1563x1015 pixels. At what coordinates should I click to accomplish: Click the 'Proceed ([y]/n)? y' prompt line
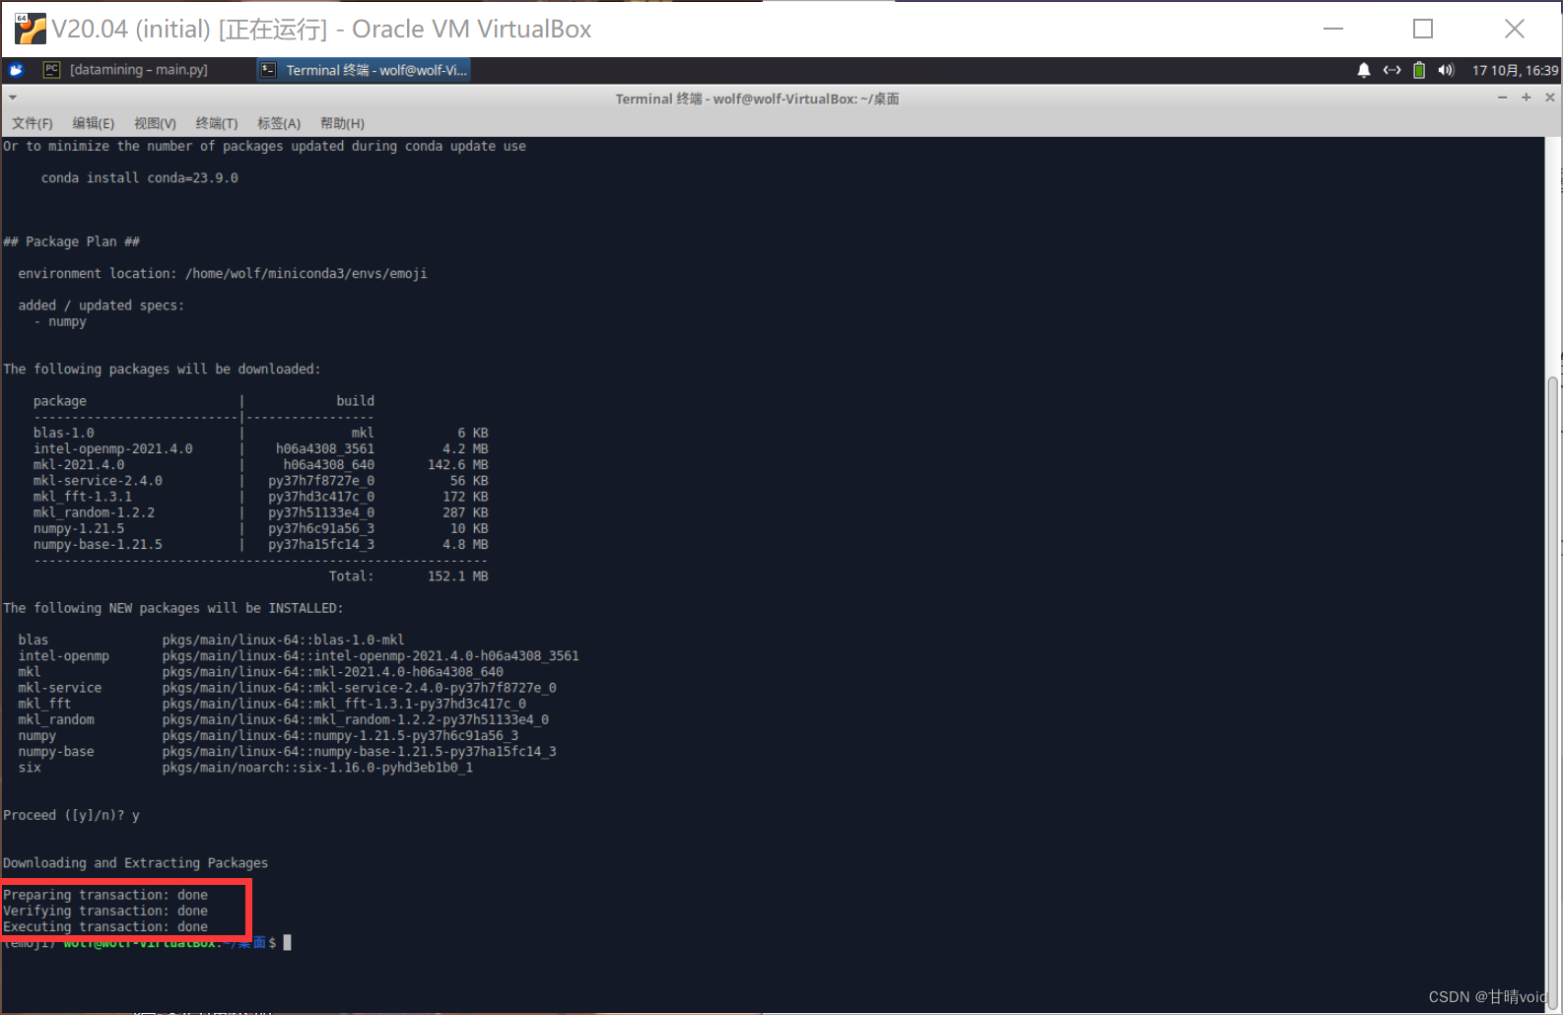click(71, 815)
